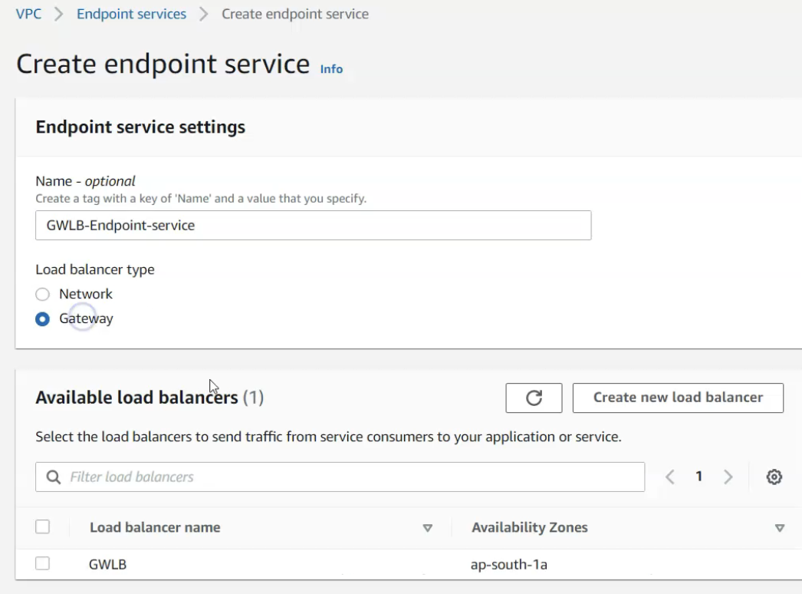Click the search magnifier icon in filter box
802x594 pixels.
(54, 477)
